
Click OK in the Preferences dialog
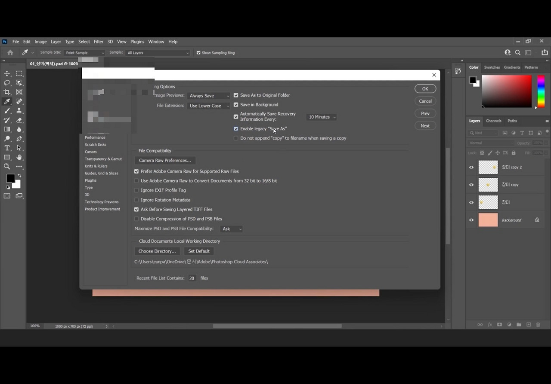[x=425, y=89]
